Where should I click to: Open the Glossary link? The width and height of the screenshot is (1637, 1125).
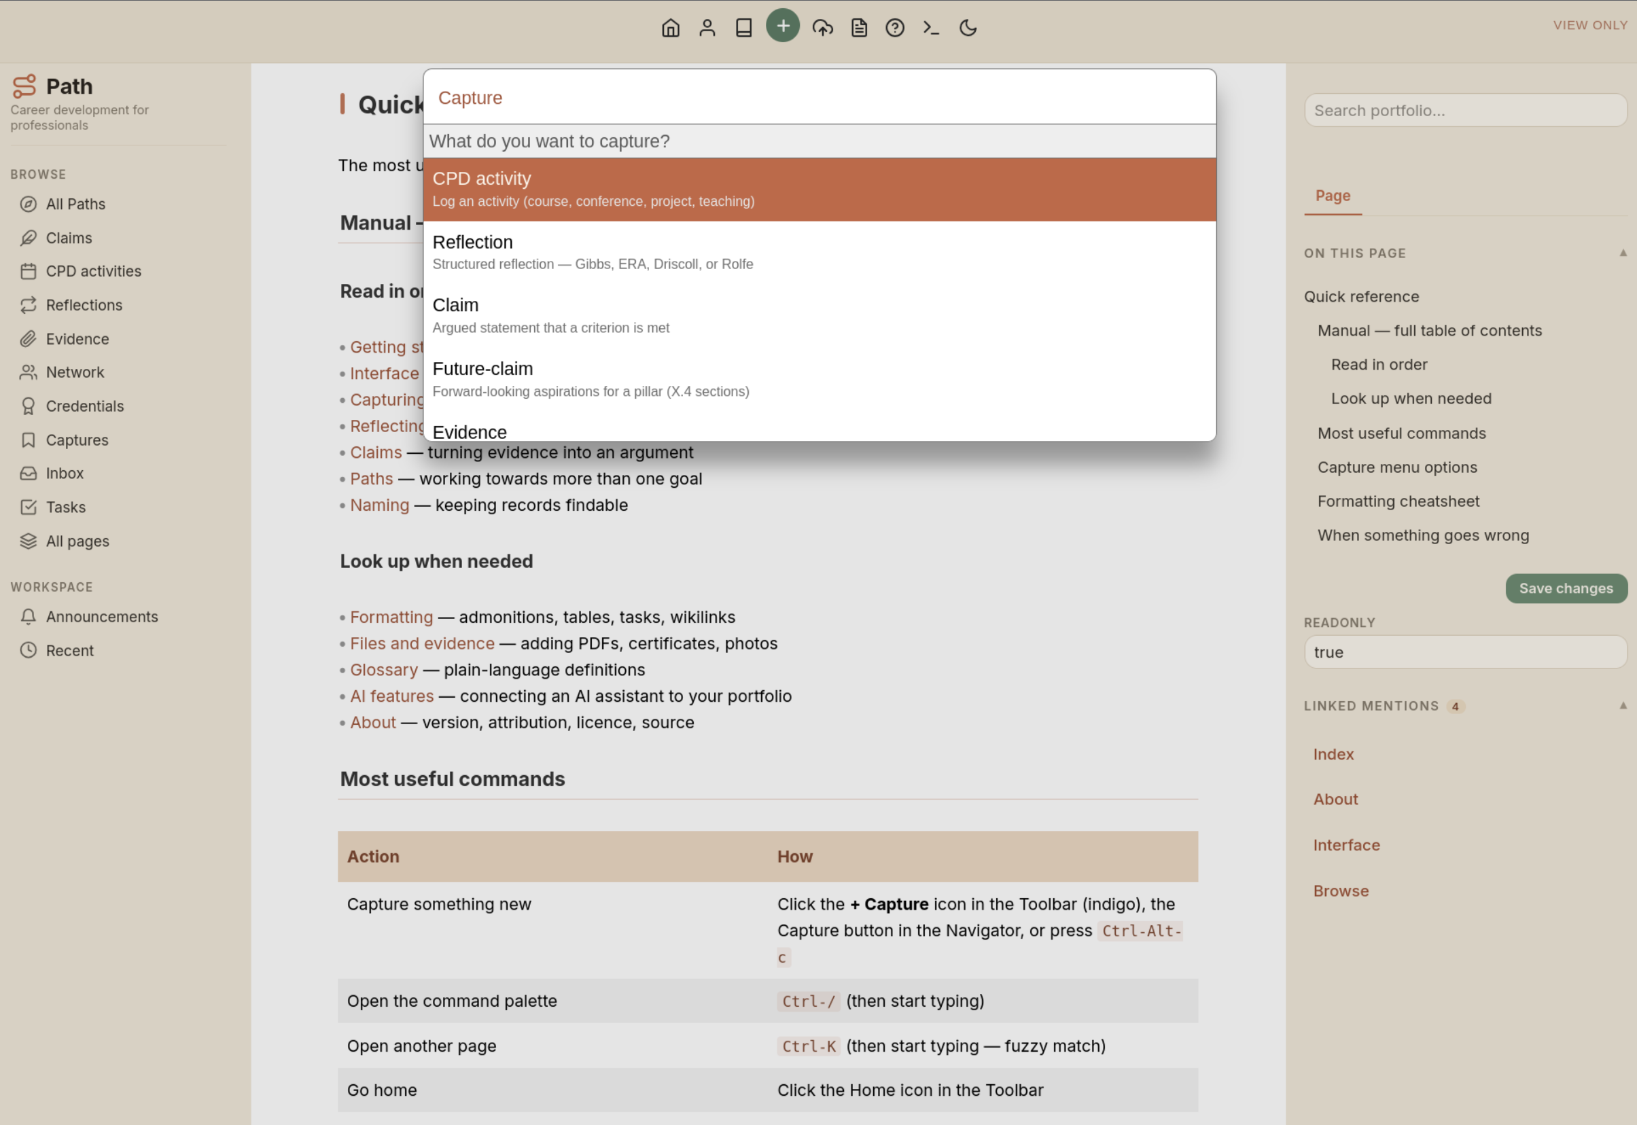[x=383, y=670]
